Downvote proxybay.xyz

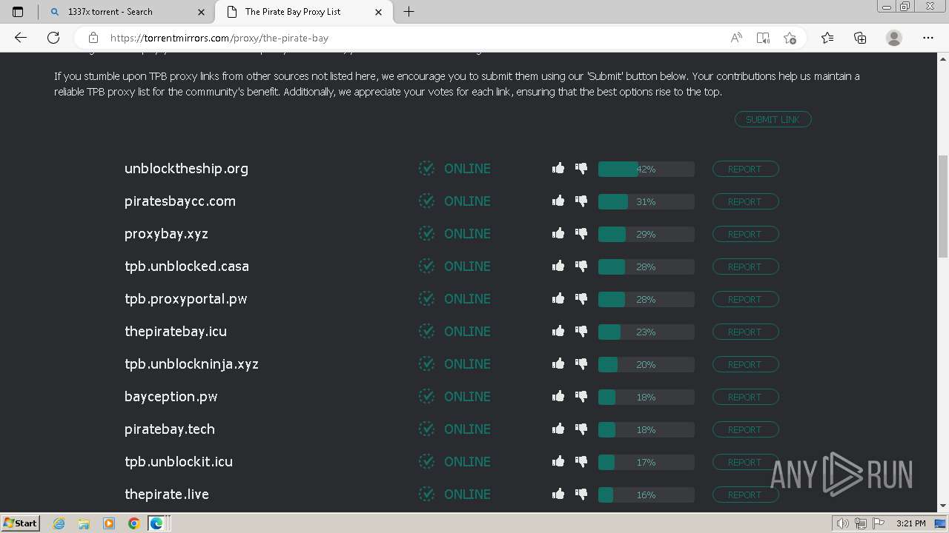581,234
